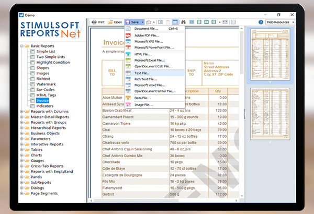Select Bar-Codes in the report tree
314x214 pixels.
click(x=47, y=89)
